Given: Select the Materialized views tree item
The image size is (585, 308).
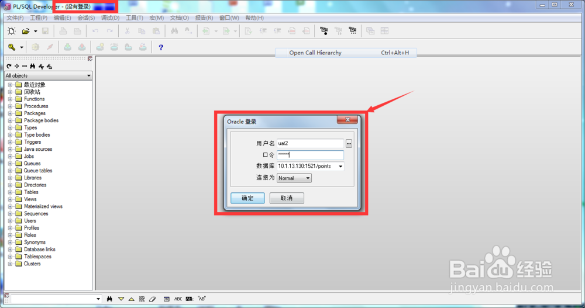Looking at the screenshot, I should (x=43, y=206).
